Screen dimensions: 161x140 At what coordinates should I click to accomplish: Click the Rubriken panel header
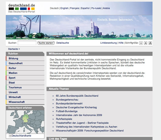point(25,54)
